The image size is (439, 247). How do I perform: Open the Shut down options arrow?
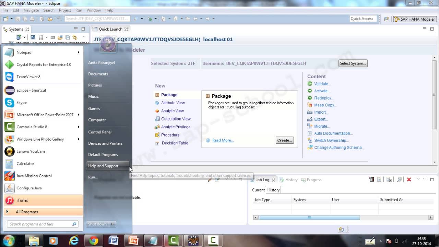coord(112,224)
